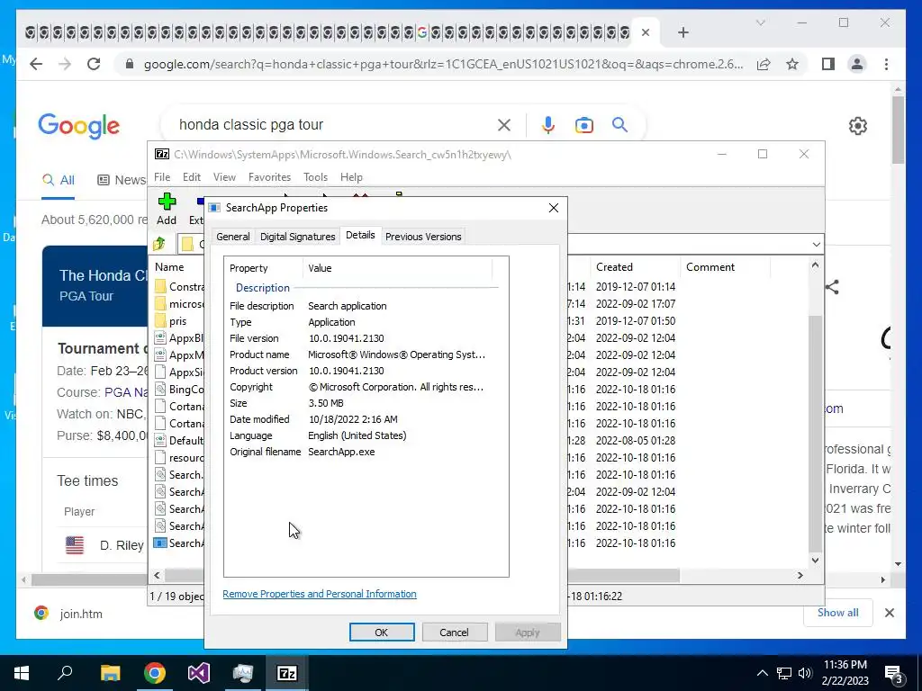Open Google quick settings gear
This screenshot has height=691, width=922.
[858, 126]
